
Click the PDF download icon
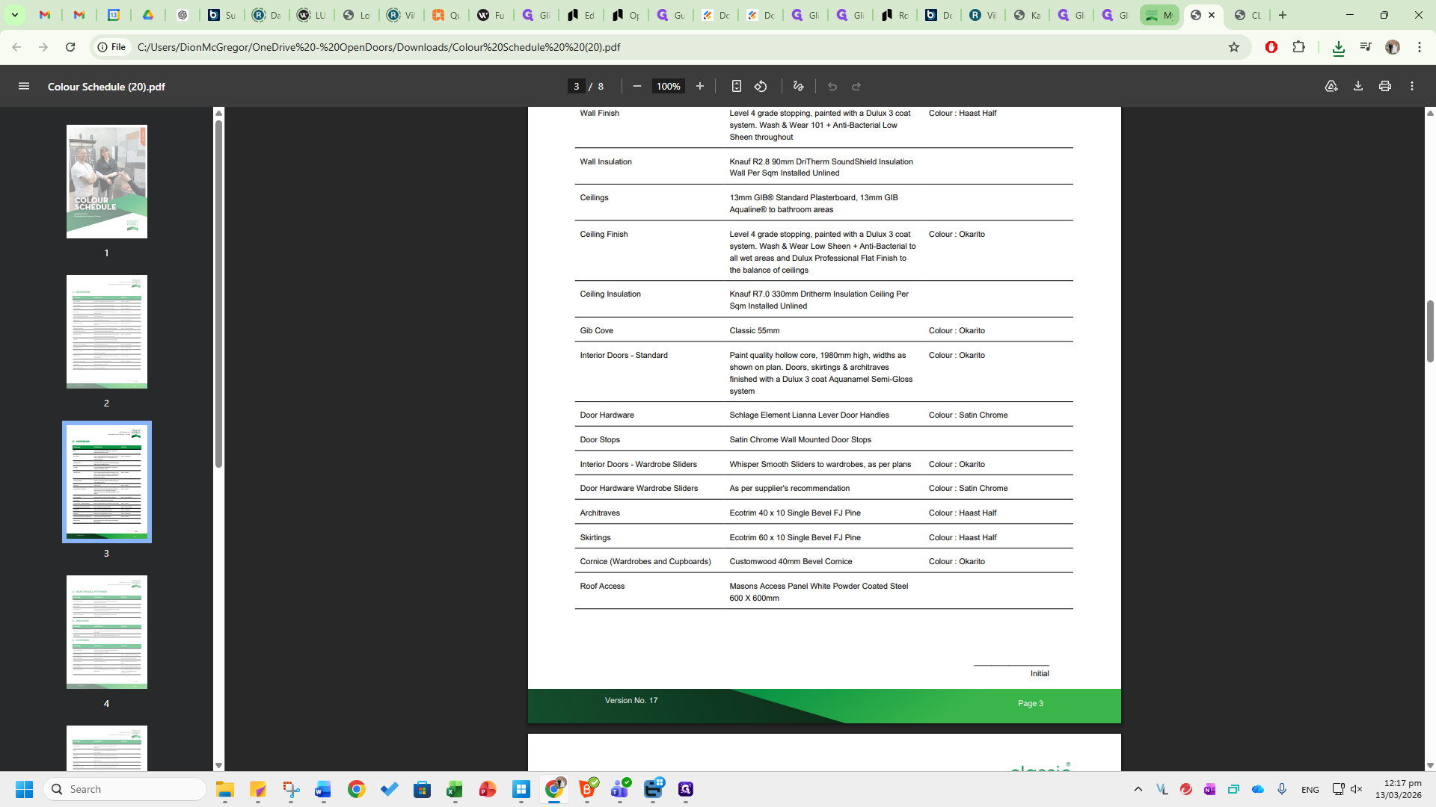1358,87
